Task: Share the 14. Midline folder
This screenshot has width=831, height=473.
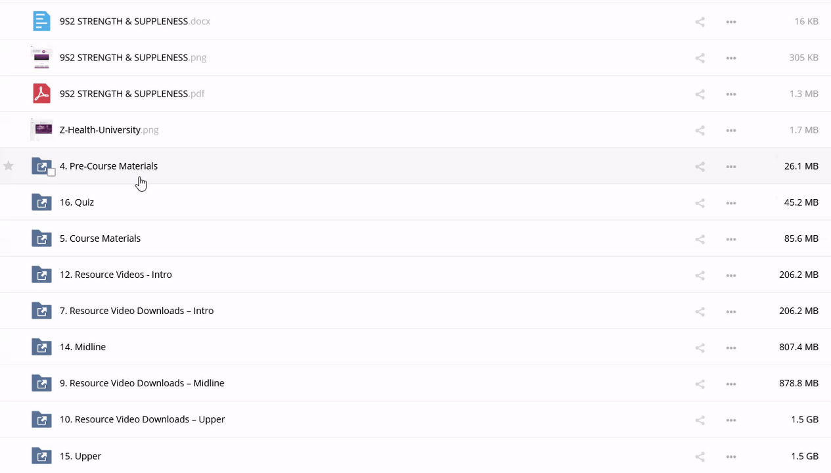Action: coord(700,347)
